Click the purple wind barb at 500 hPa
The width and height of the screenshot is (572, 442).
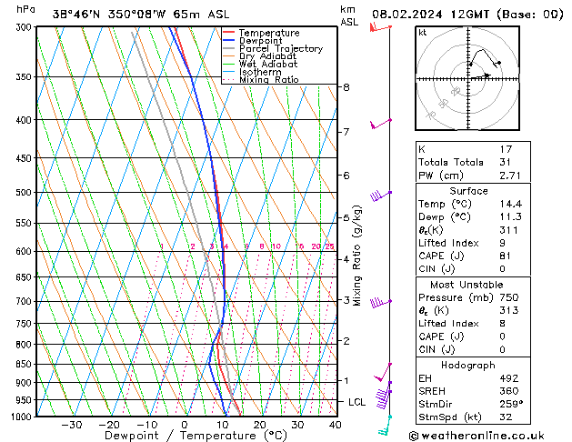(x=381, y=196)
